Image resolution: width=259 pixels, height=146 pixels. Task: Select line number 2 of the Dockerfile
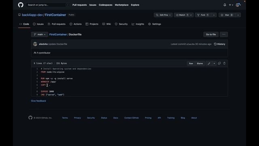37,72
